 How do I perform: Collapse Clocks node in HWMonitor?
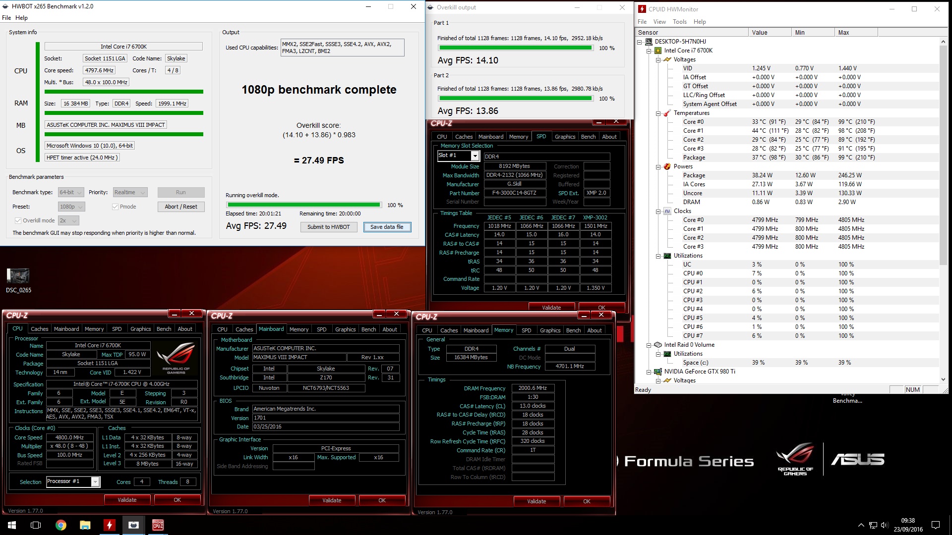pos(658,211)
